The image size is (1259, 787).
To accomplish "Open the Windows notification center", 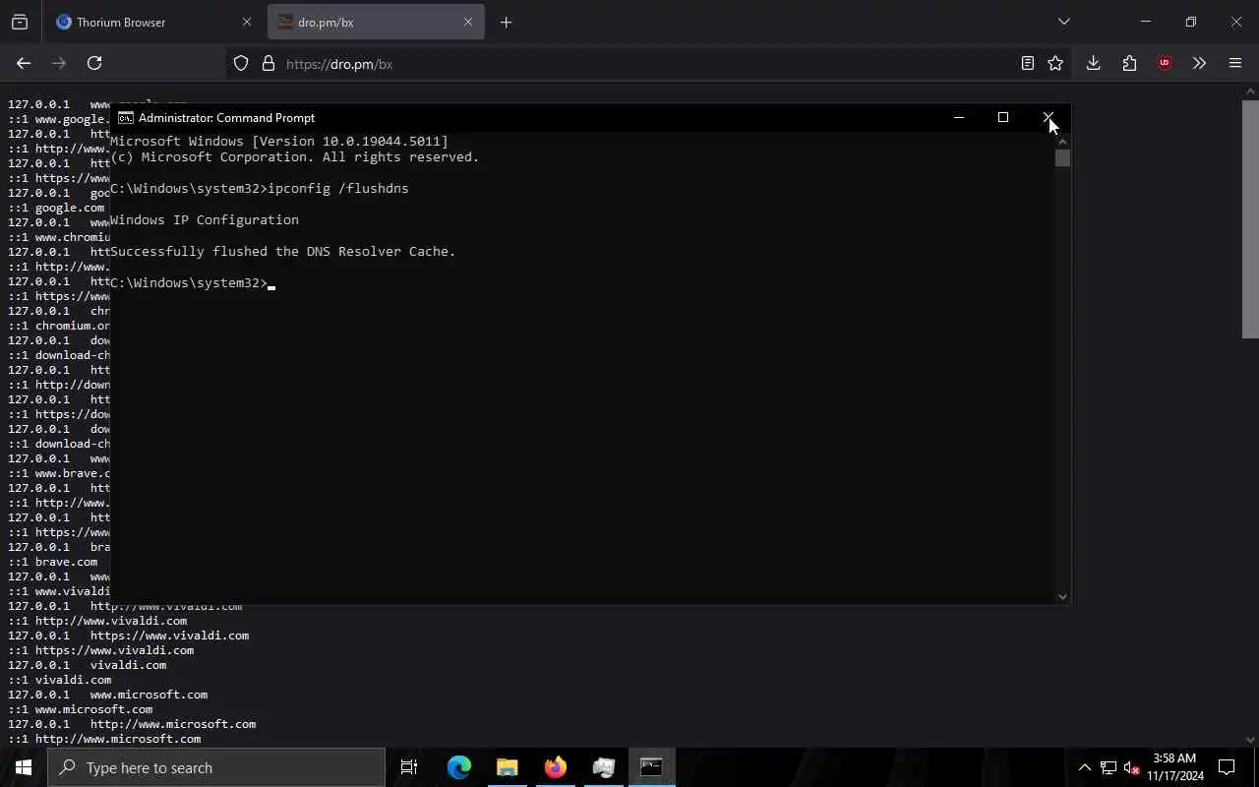I will [x=1227, y=767].
